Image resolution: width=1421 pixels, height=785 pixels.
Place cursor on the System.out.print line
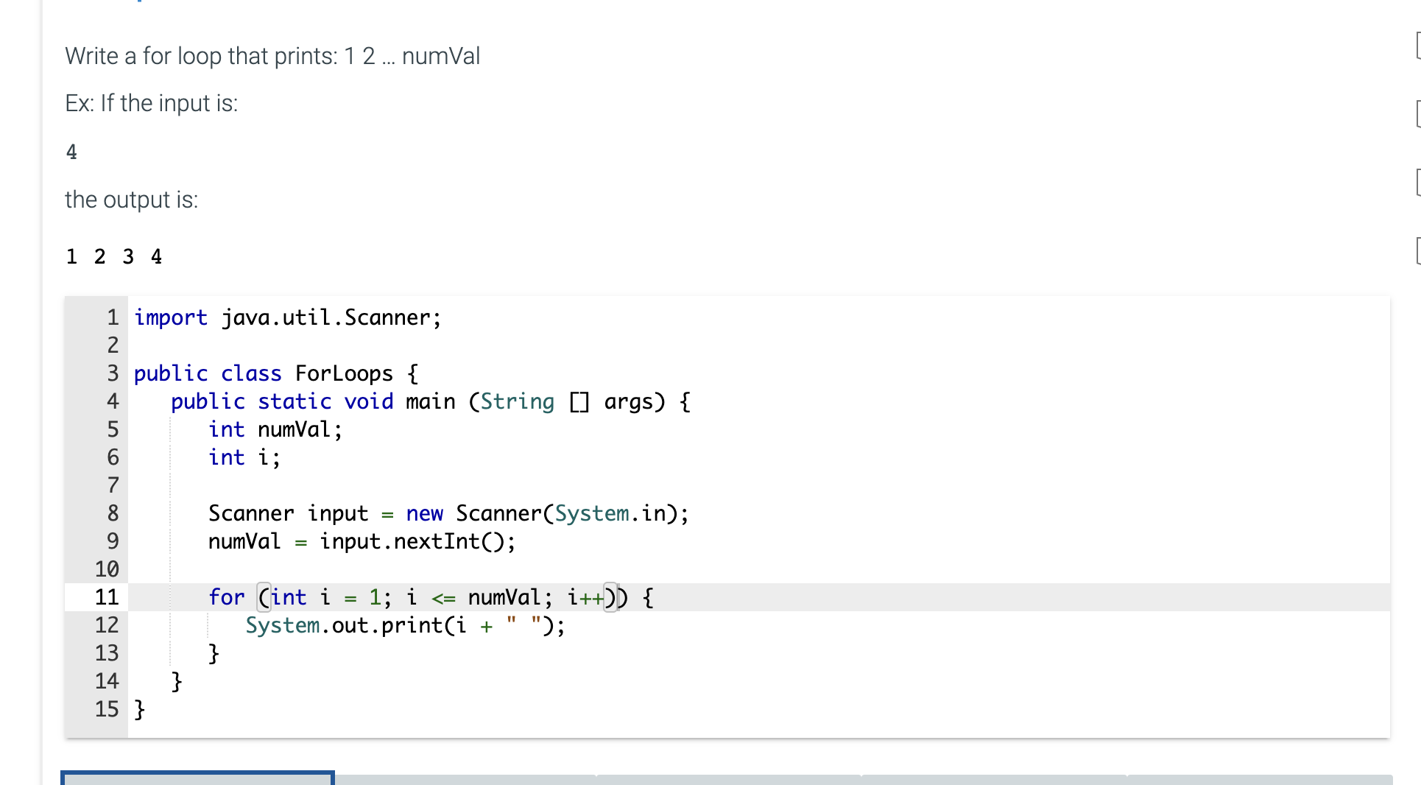click(x=405, y=625)
